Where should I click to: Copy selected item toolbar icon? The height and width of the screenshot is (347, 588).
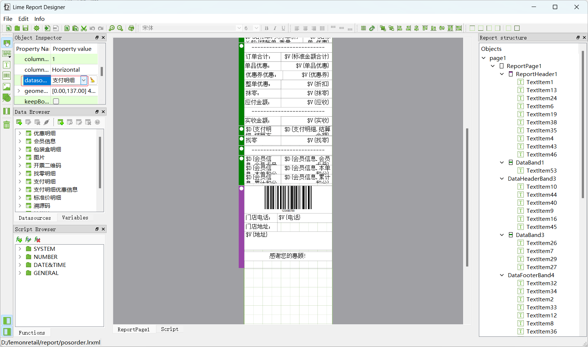pyautogui.click(x=67, y=28)
